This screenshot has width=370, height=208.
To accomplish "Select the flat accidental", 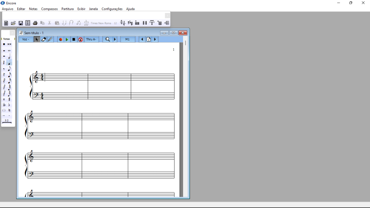I will pyautogui.click(x=9, y=105).
